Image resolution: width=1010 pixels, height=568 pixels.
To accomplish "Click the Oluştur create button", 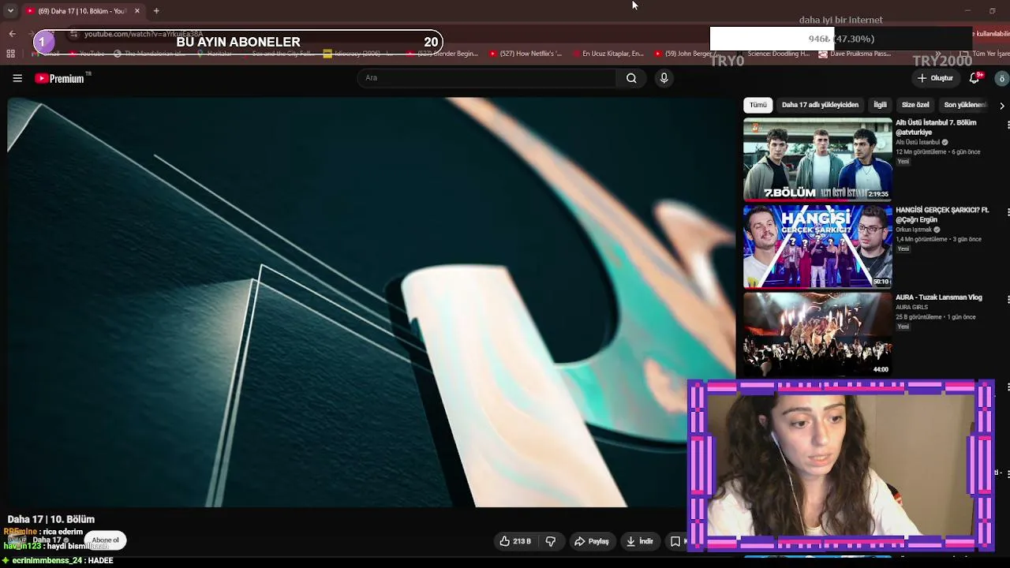I will 935,78.
